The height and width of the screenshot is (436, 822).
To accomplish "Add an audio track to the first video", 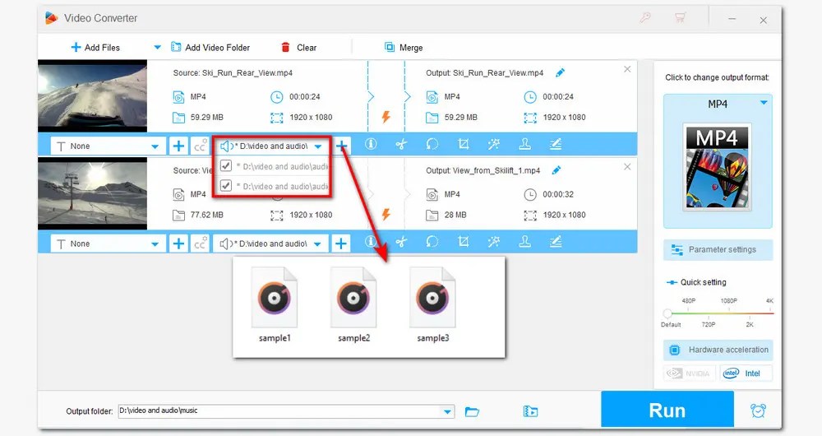I will click(341, 146).
